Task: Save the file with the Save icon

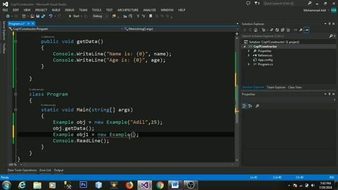Action: [38, 16]
